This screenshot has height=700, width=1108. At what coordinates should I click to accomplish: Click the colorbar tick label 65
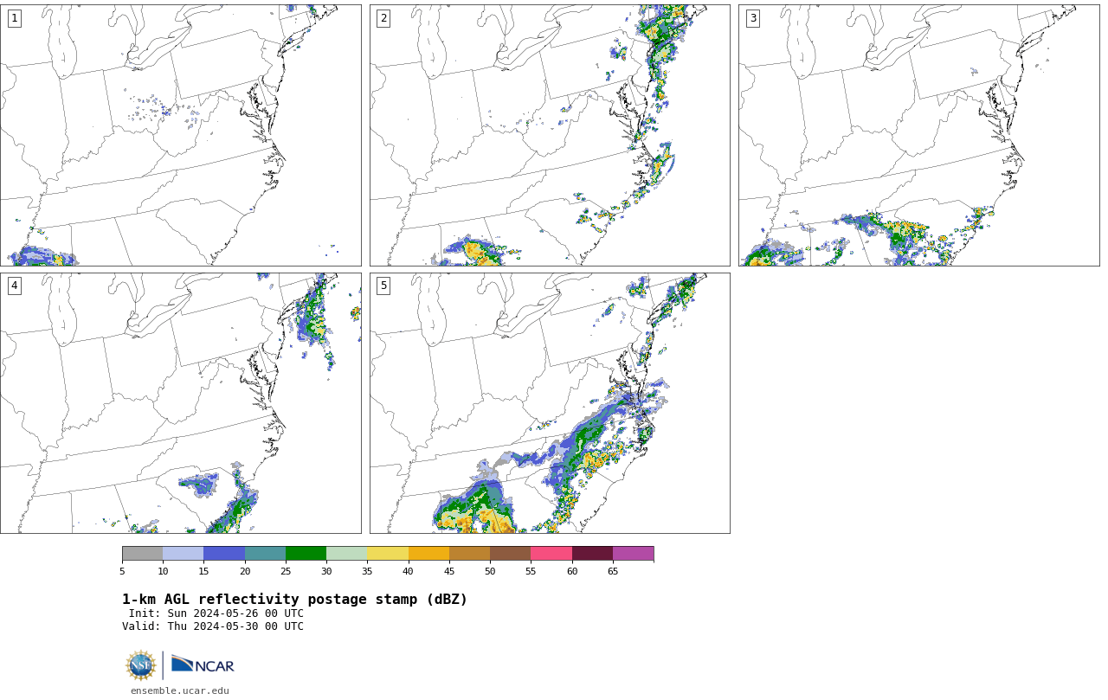[613, 571]
